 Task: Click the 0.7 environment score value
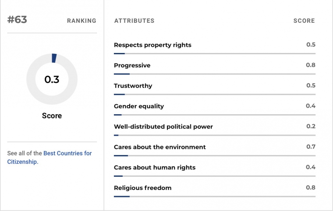[311, 147]
